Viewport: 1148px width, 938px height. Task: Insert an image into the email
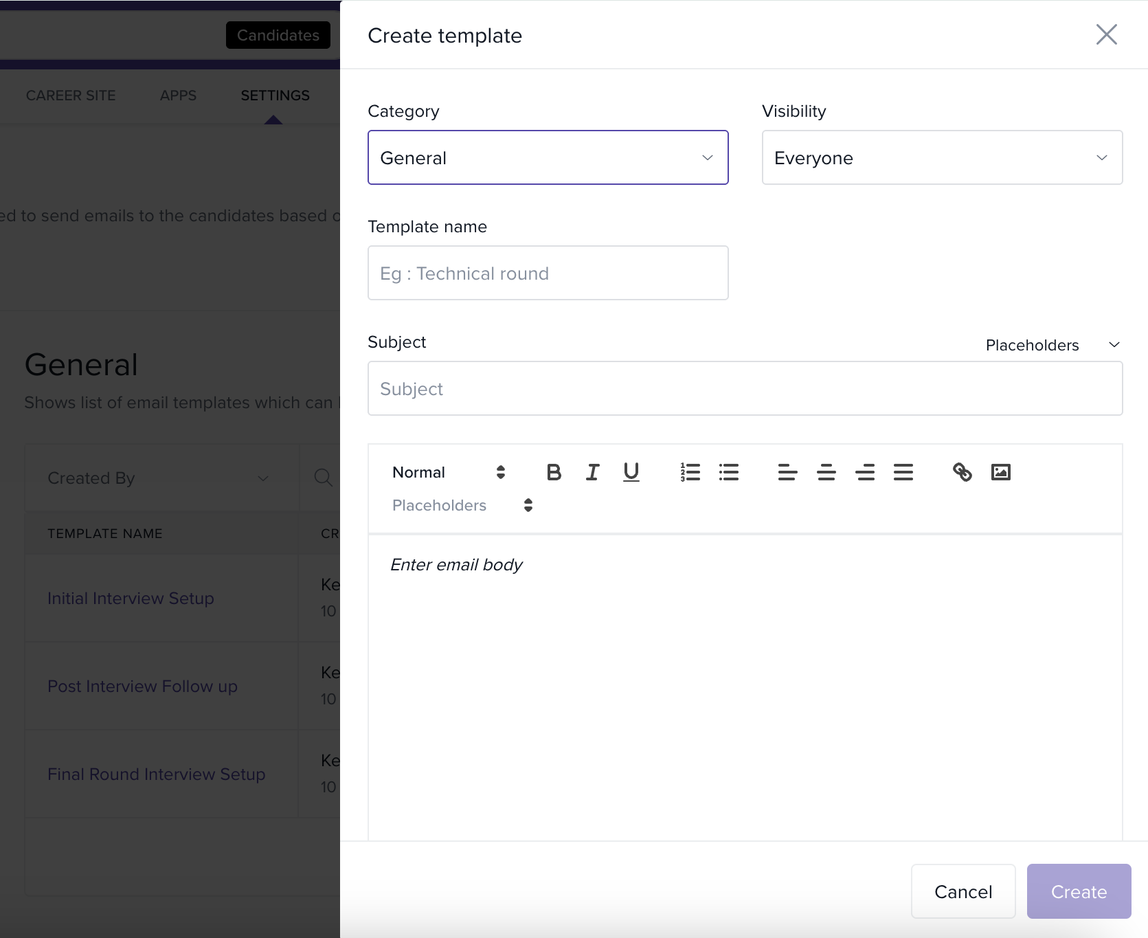1000,472
